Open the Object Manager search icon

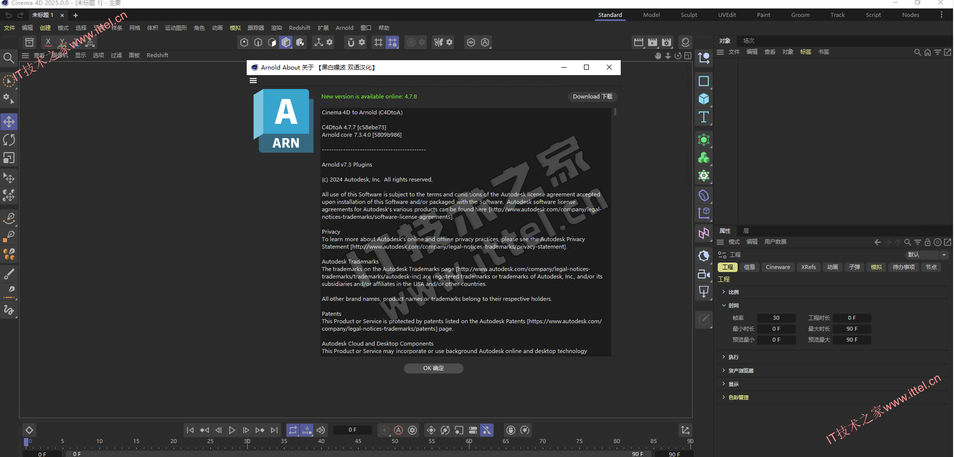pyautogui.click(x=918, y=52)
